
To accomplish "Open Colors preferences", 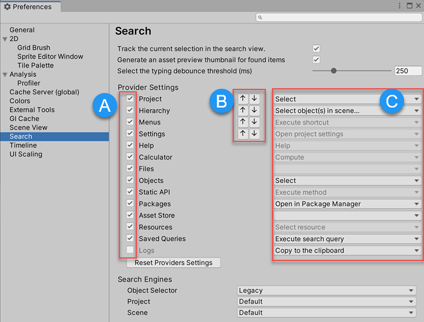I will tap(20, 101).
